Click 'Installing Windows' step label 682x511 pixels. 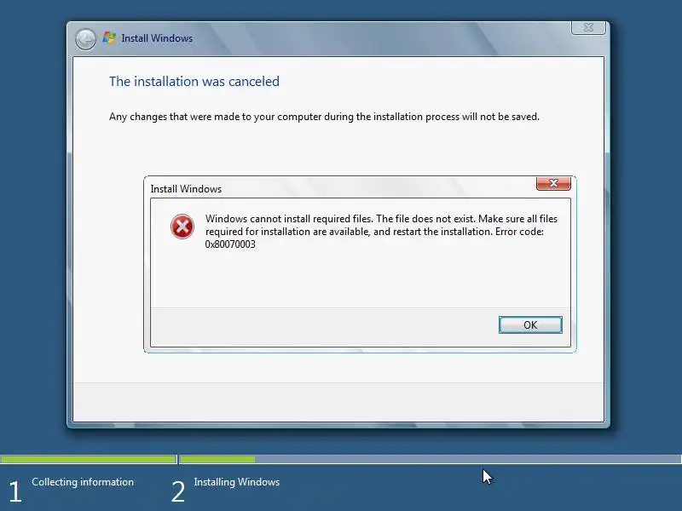237,482
